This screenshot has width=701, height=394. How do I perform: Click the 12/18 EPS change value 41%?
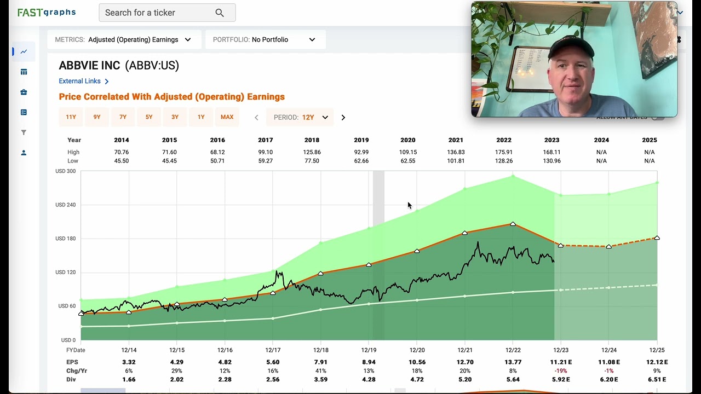(x=321, y=371)
